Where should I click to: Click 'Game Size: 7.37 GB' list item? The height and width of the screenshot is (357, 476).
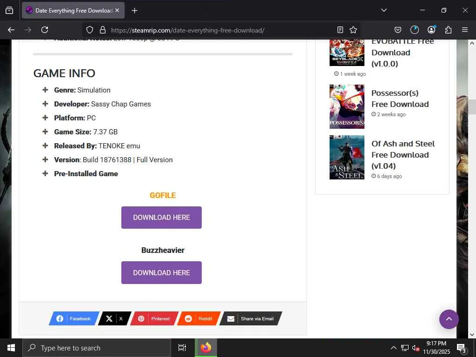click(x=86, y=132)
